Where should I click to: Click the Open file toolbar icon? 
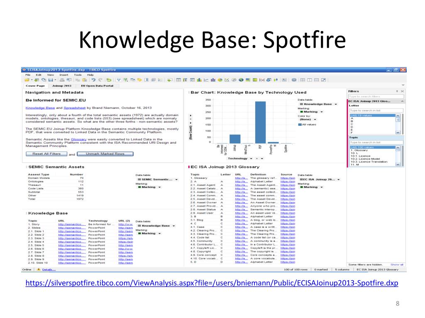coord(27,80)
